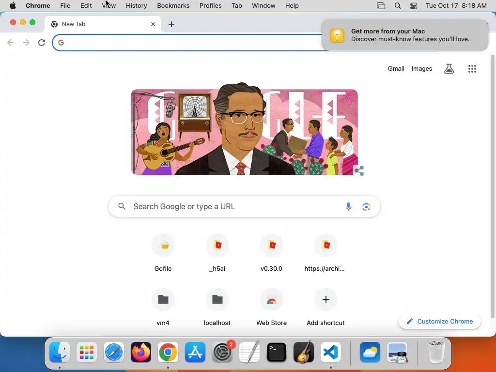Open the _h5ai shortcut
Viewport: 496px width, 372px height.
pos(217,253)
